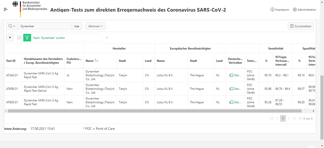Image resolution: width=324 pixels, height=148 pixels.
Task: Open the Impressum link
Action: [280, 10]
